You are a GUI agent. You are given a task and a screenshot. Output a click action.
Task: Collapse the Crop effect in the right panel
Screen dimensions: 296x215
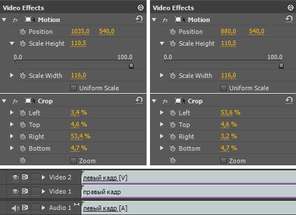click(x=154, y=101)
